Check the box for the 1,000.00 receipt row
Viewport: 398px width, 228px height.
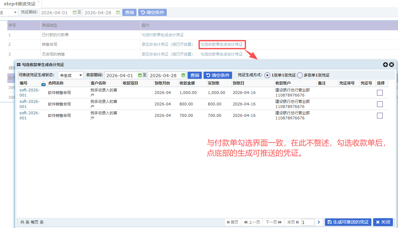coord(380,93)
